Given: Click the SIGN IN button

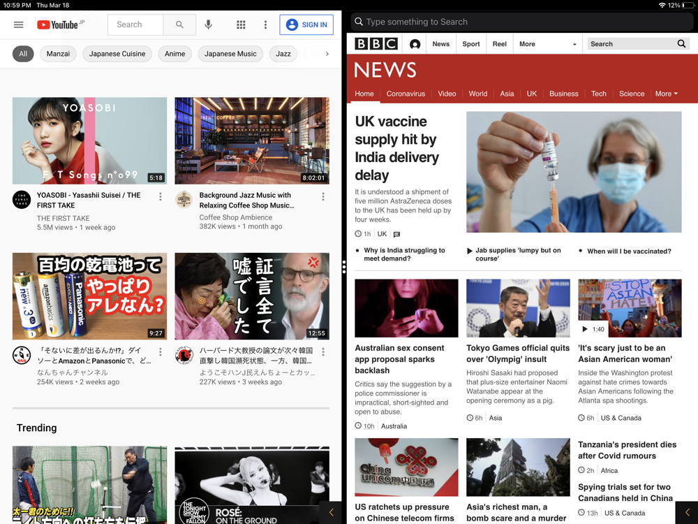Looking at the screenshot, I should [x=306, y=24].
